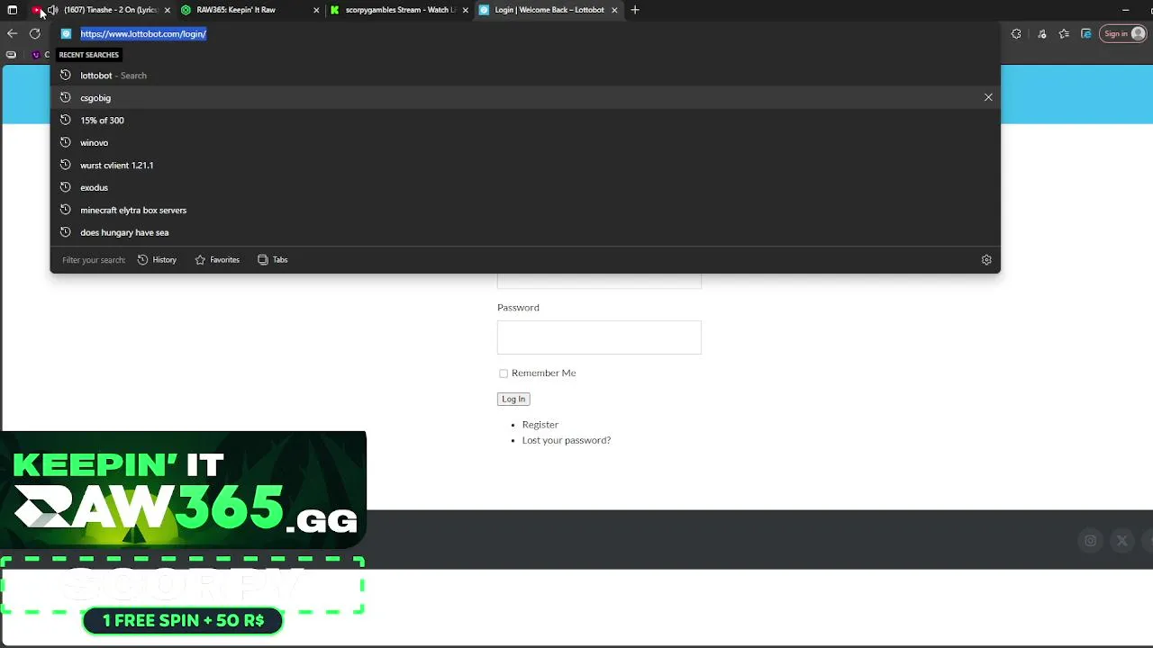Refresh the current page

point(34,33)
